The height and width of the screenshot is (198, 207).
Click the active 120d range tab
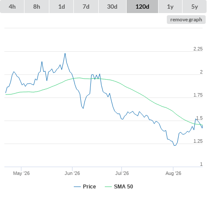tap(142, 7)
